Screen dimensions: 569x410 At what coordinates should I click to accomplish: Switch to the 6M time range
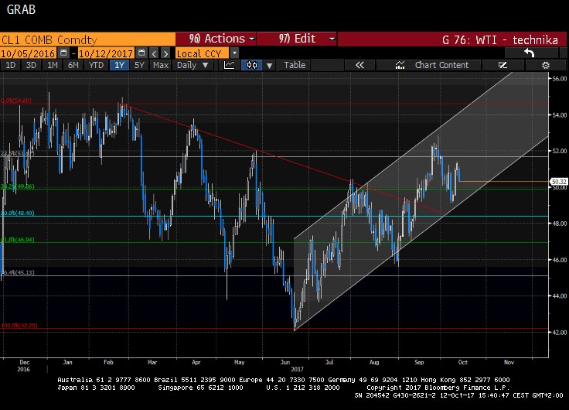tap(73, 65)
